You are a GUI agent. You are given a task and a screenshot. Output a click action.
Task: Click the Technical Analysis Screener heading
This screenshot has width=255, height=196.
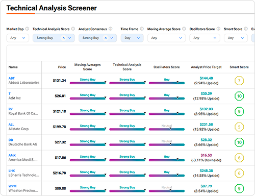click(x=52, y=8)
